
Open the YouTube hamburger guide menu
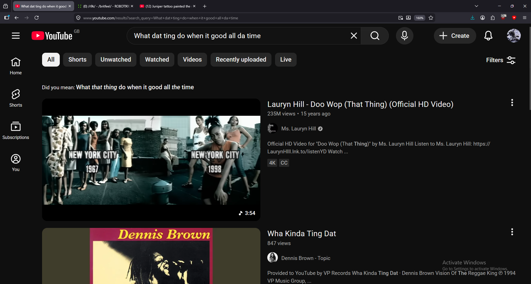click(16, 36)
